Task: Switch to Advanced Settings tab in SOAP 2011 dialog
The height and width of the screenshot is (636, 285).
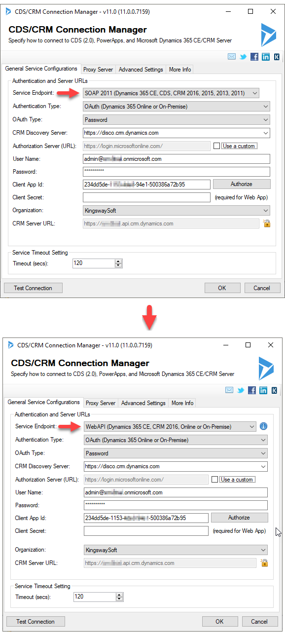Action: 141,70
